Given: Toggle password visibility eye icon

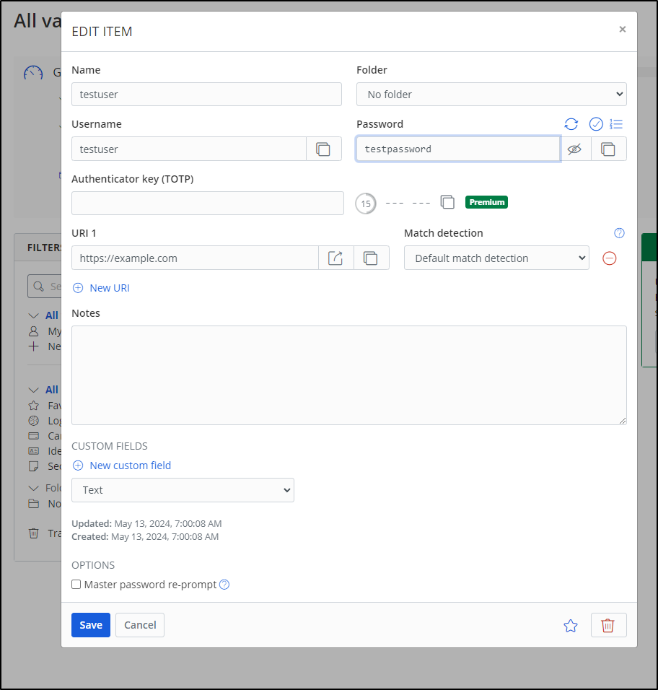Looking at the screenshot, I should tap(574, 149).
